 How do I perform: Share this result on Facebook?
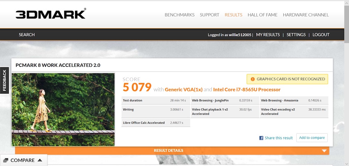pyautogui.click(x=279, y=138)
